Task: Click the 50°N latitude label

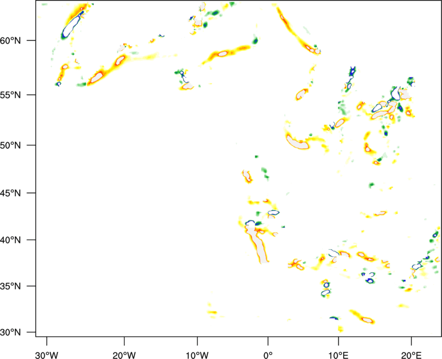Action: click(x=10, y=146)
